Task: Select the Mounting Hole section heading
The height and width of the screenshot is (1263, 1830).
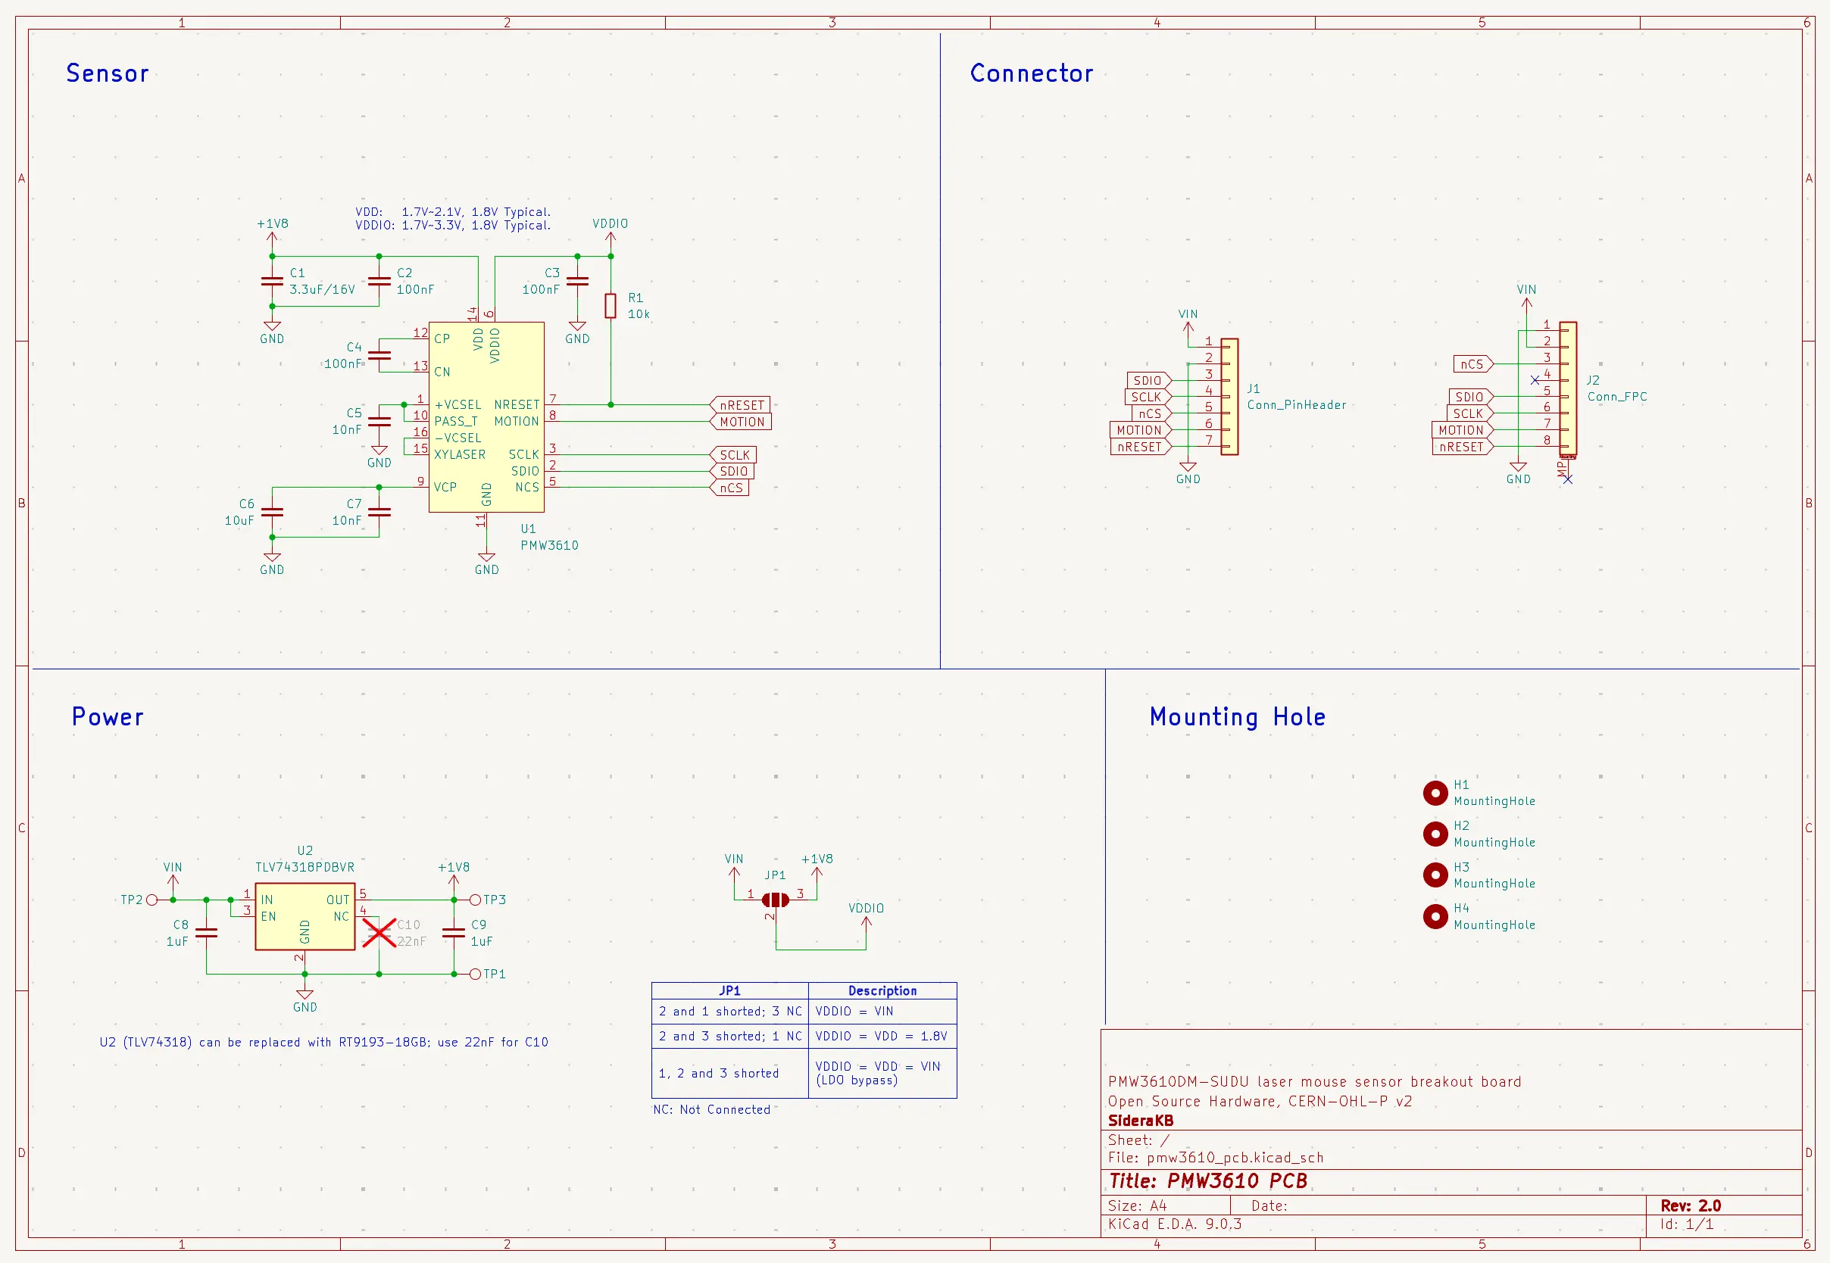Action: coord(1236,717)
